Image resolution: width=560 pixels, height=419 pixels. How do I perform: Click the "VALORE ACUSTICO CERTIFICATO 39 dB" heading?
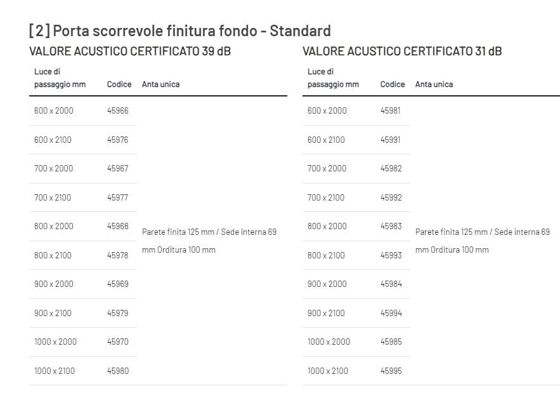click(x=130, y=51)
